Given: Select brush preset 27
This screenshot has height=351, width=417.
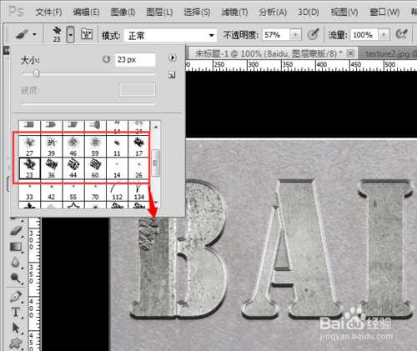Looking at the screenshot, I should coord(30,147).
